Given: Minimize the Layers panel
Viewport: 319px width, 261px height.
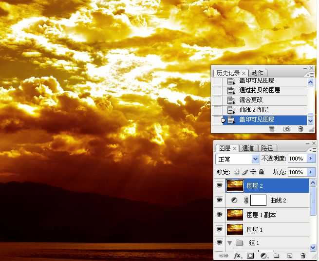Looking at the screenshot, I should 307,143.
